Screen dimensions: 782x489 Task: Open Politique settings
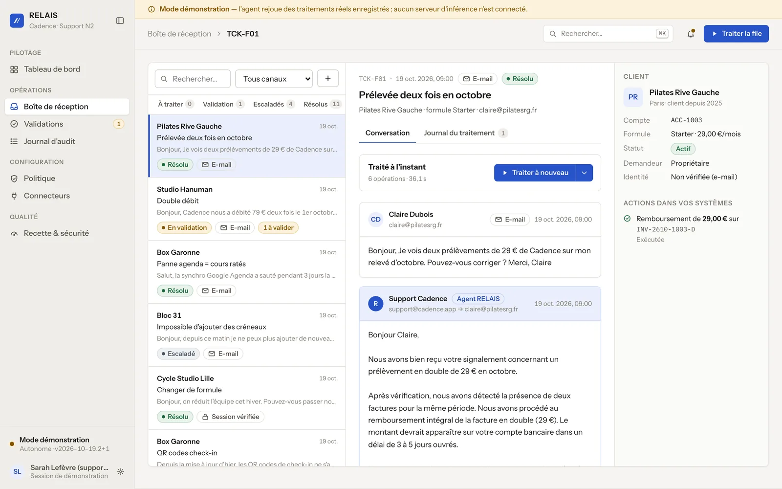[67, 178]
